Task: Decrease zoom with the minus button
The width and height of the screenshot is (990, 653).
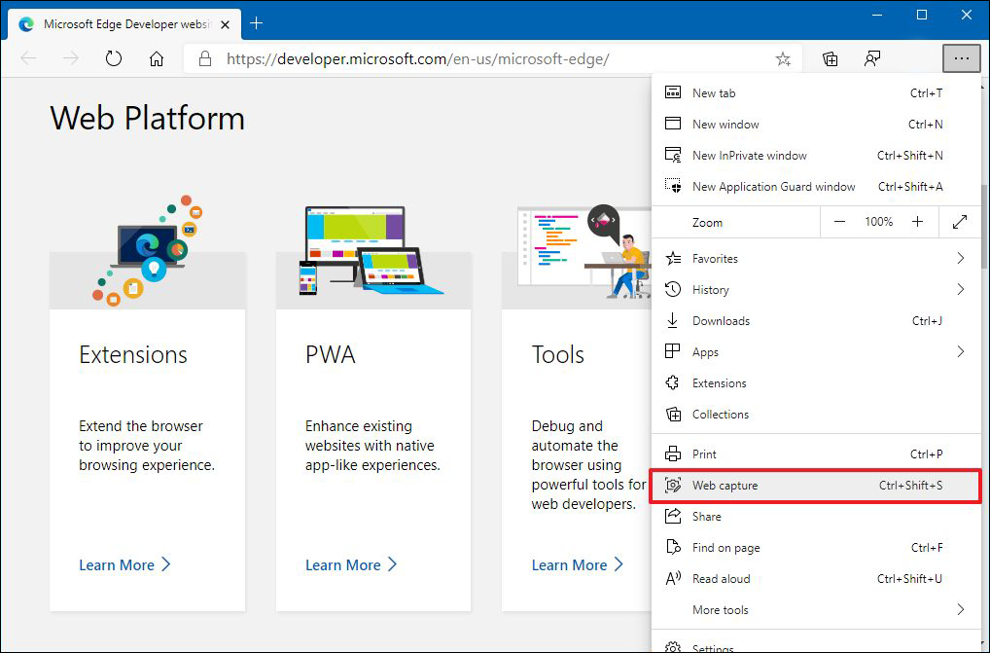Action: click(x=839, y=222)
